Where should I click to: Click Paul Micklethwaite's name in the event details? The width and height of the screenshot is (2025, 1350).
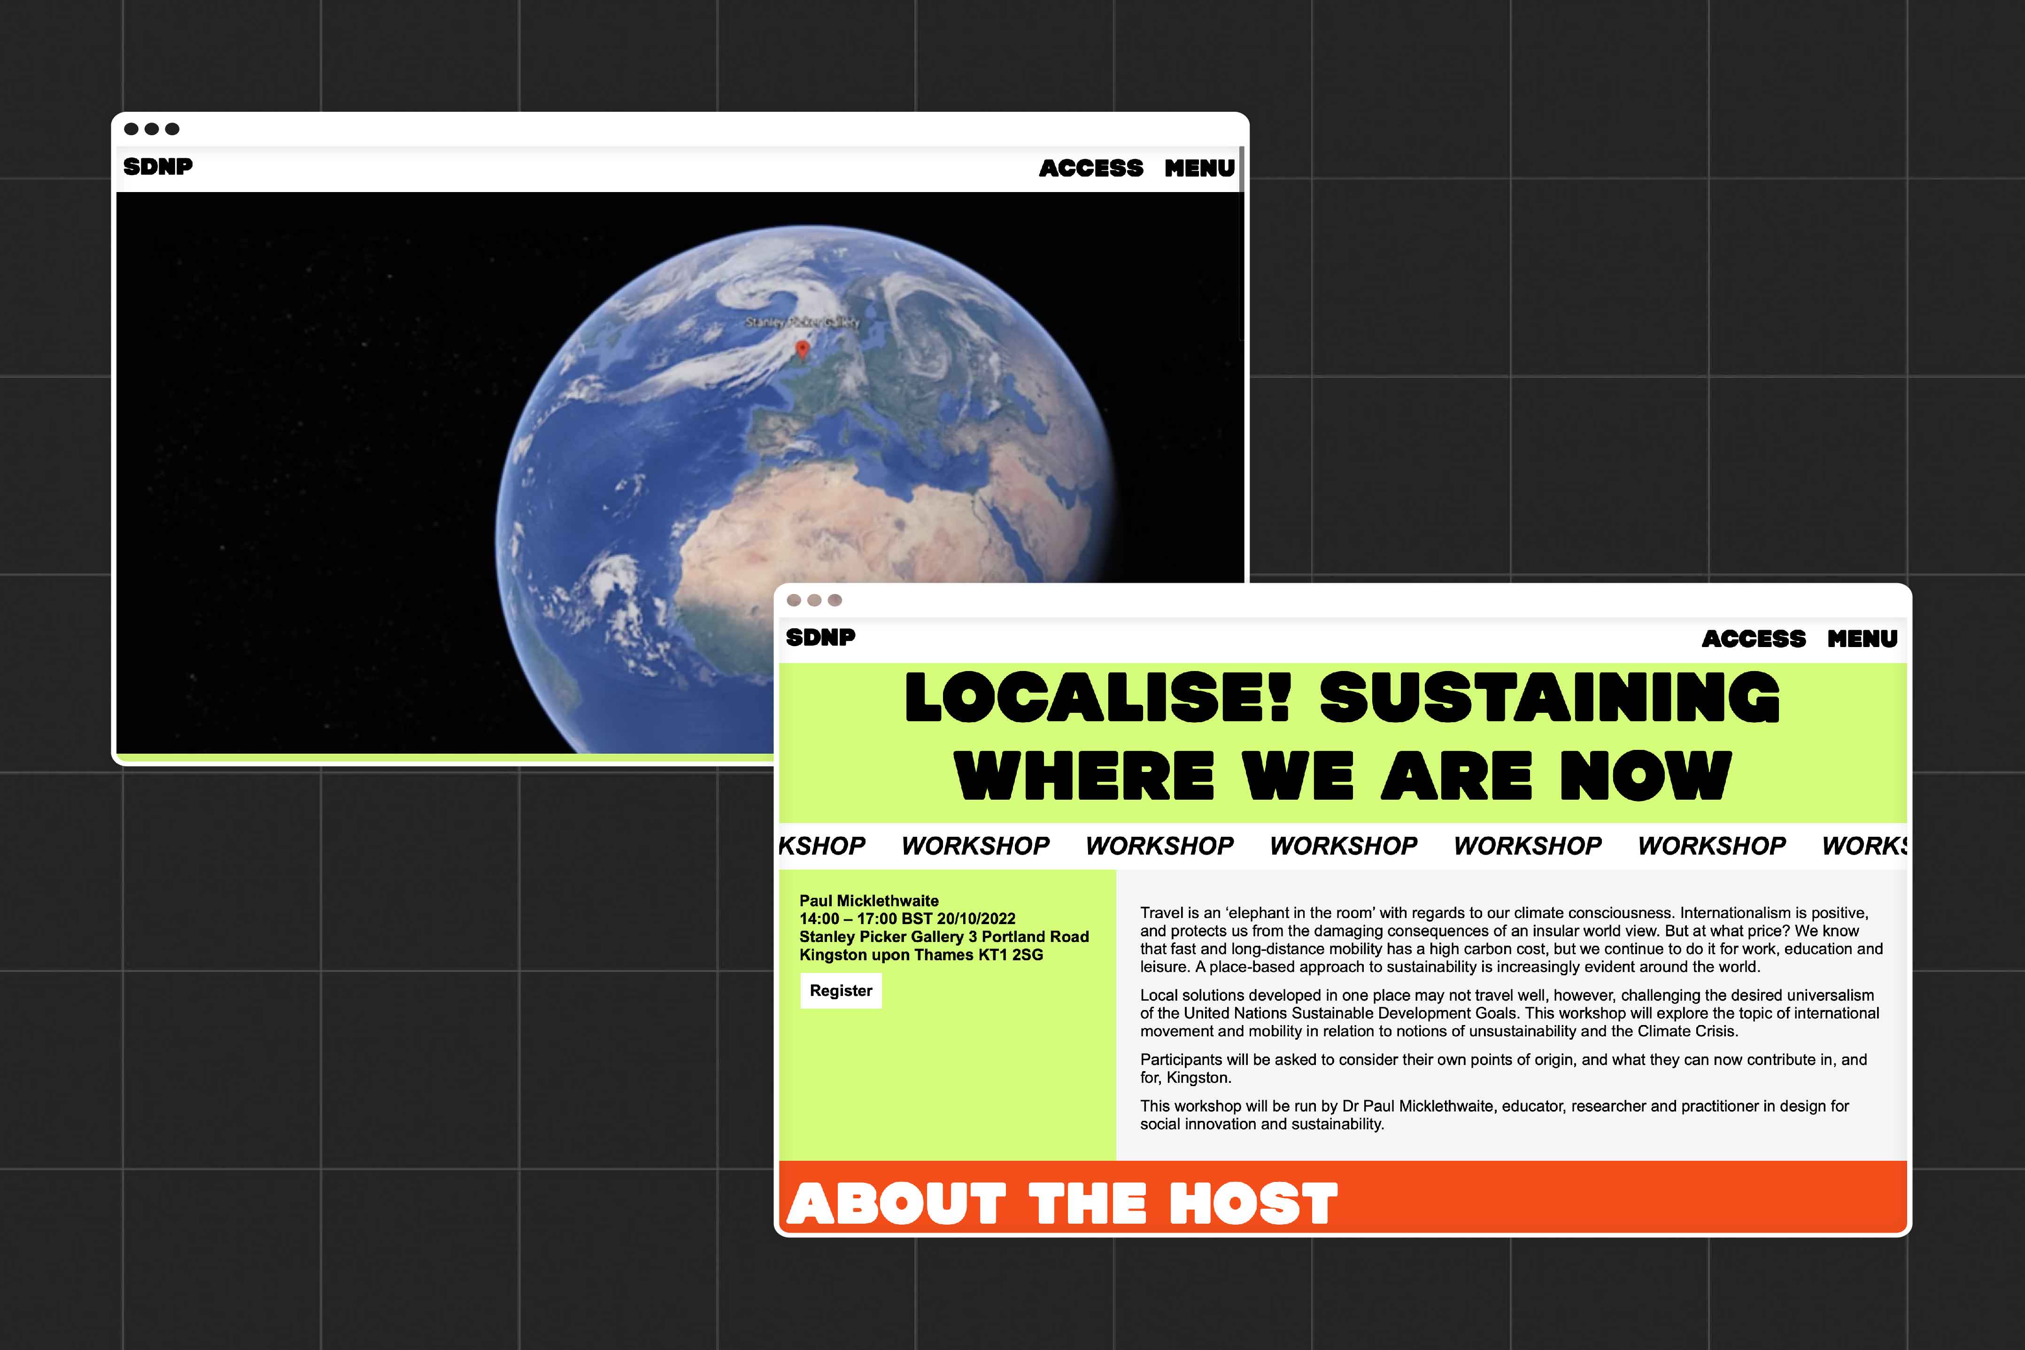coord(870,900)
